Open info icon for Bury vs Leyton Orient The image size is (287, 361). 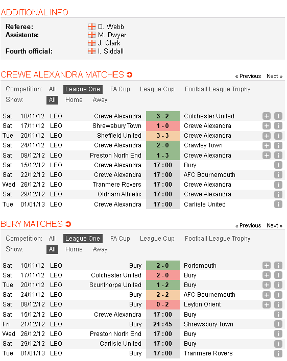[278, 304]
